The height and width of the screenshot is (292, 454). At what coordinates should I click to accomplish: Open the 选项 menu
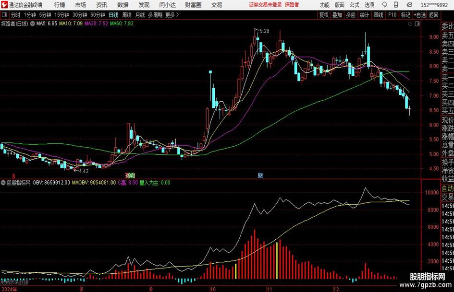click(369, 5)
